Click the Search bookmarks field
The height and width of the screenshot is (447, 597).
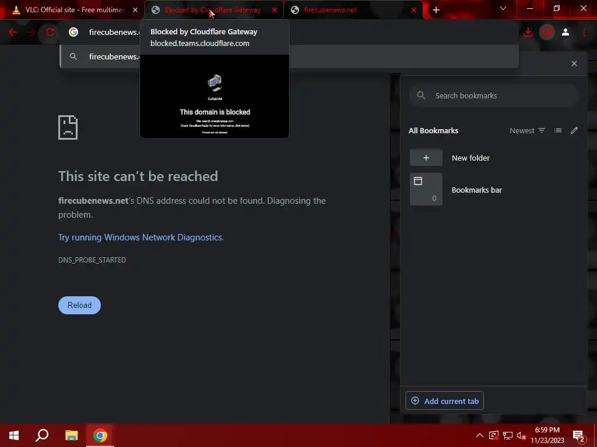494,96
